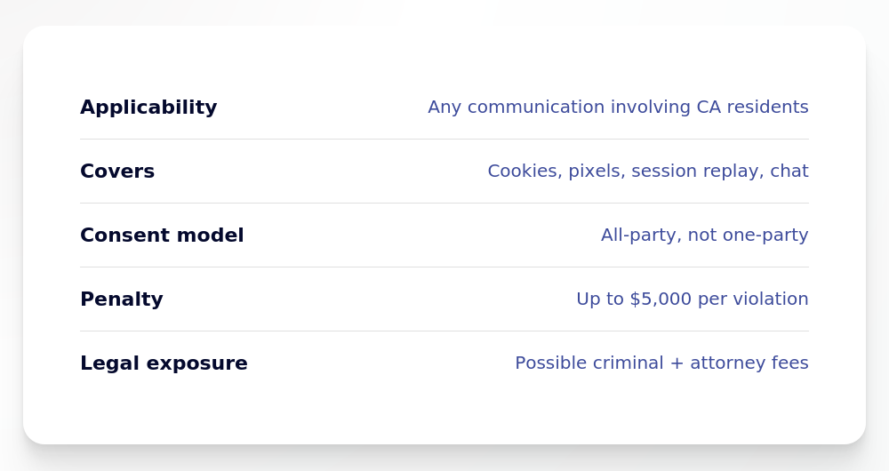Click the Cookies, pixels, session replay, chat value

(648, 172)
